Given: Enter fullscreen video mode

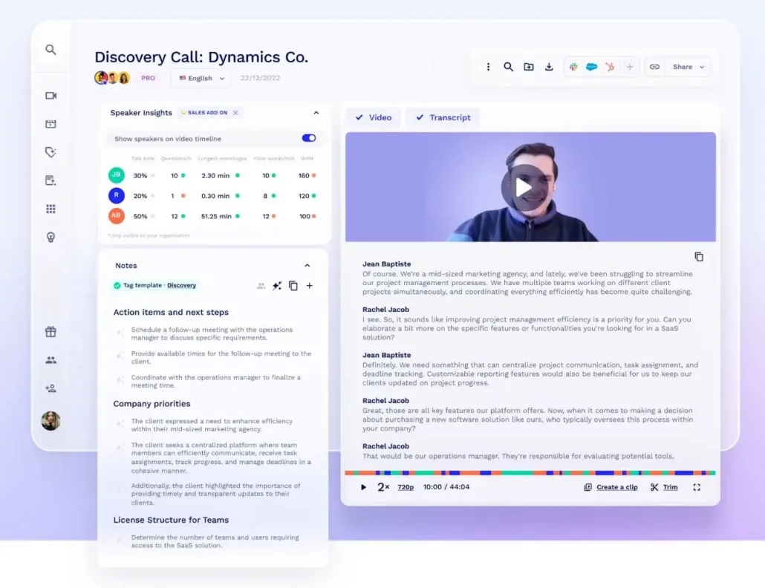Looking at the screenshot, I should [697, 487].
